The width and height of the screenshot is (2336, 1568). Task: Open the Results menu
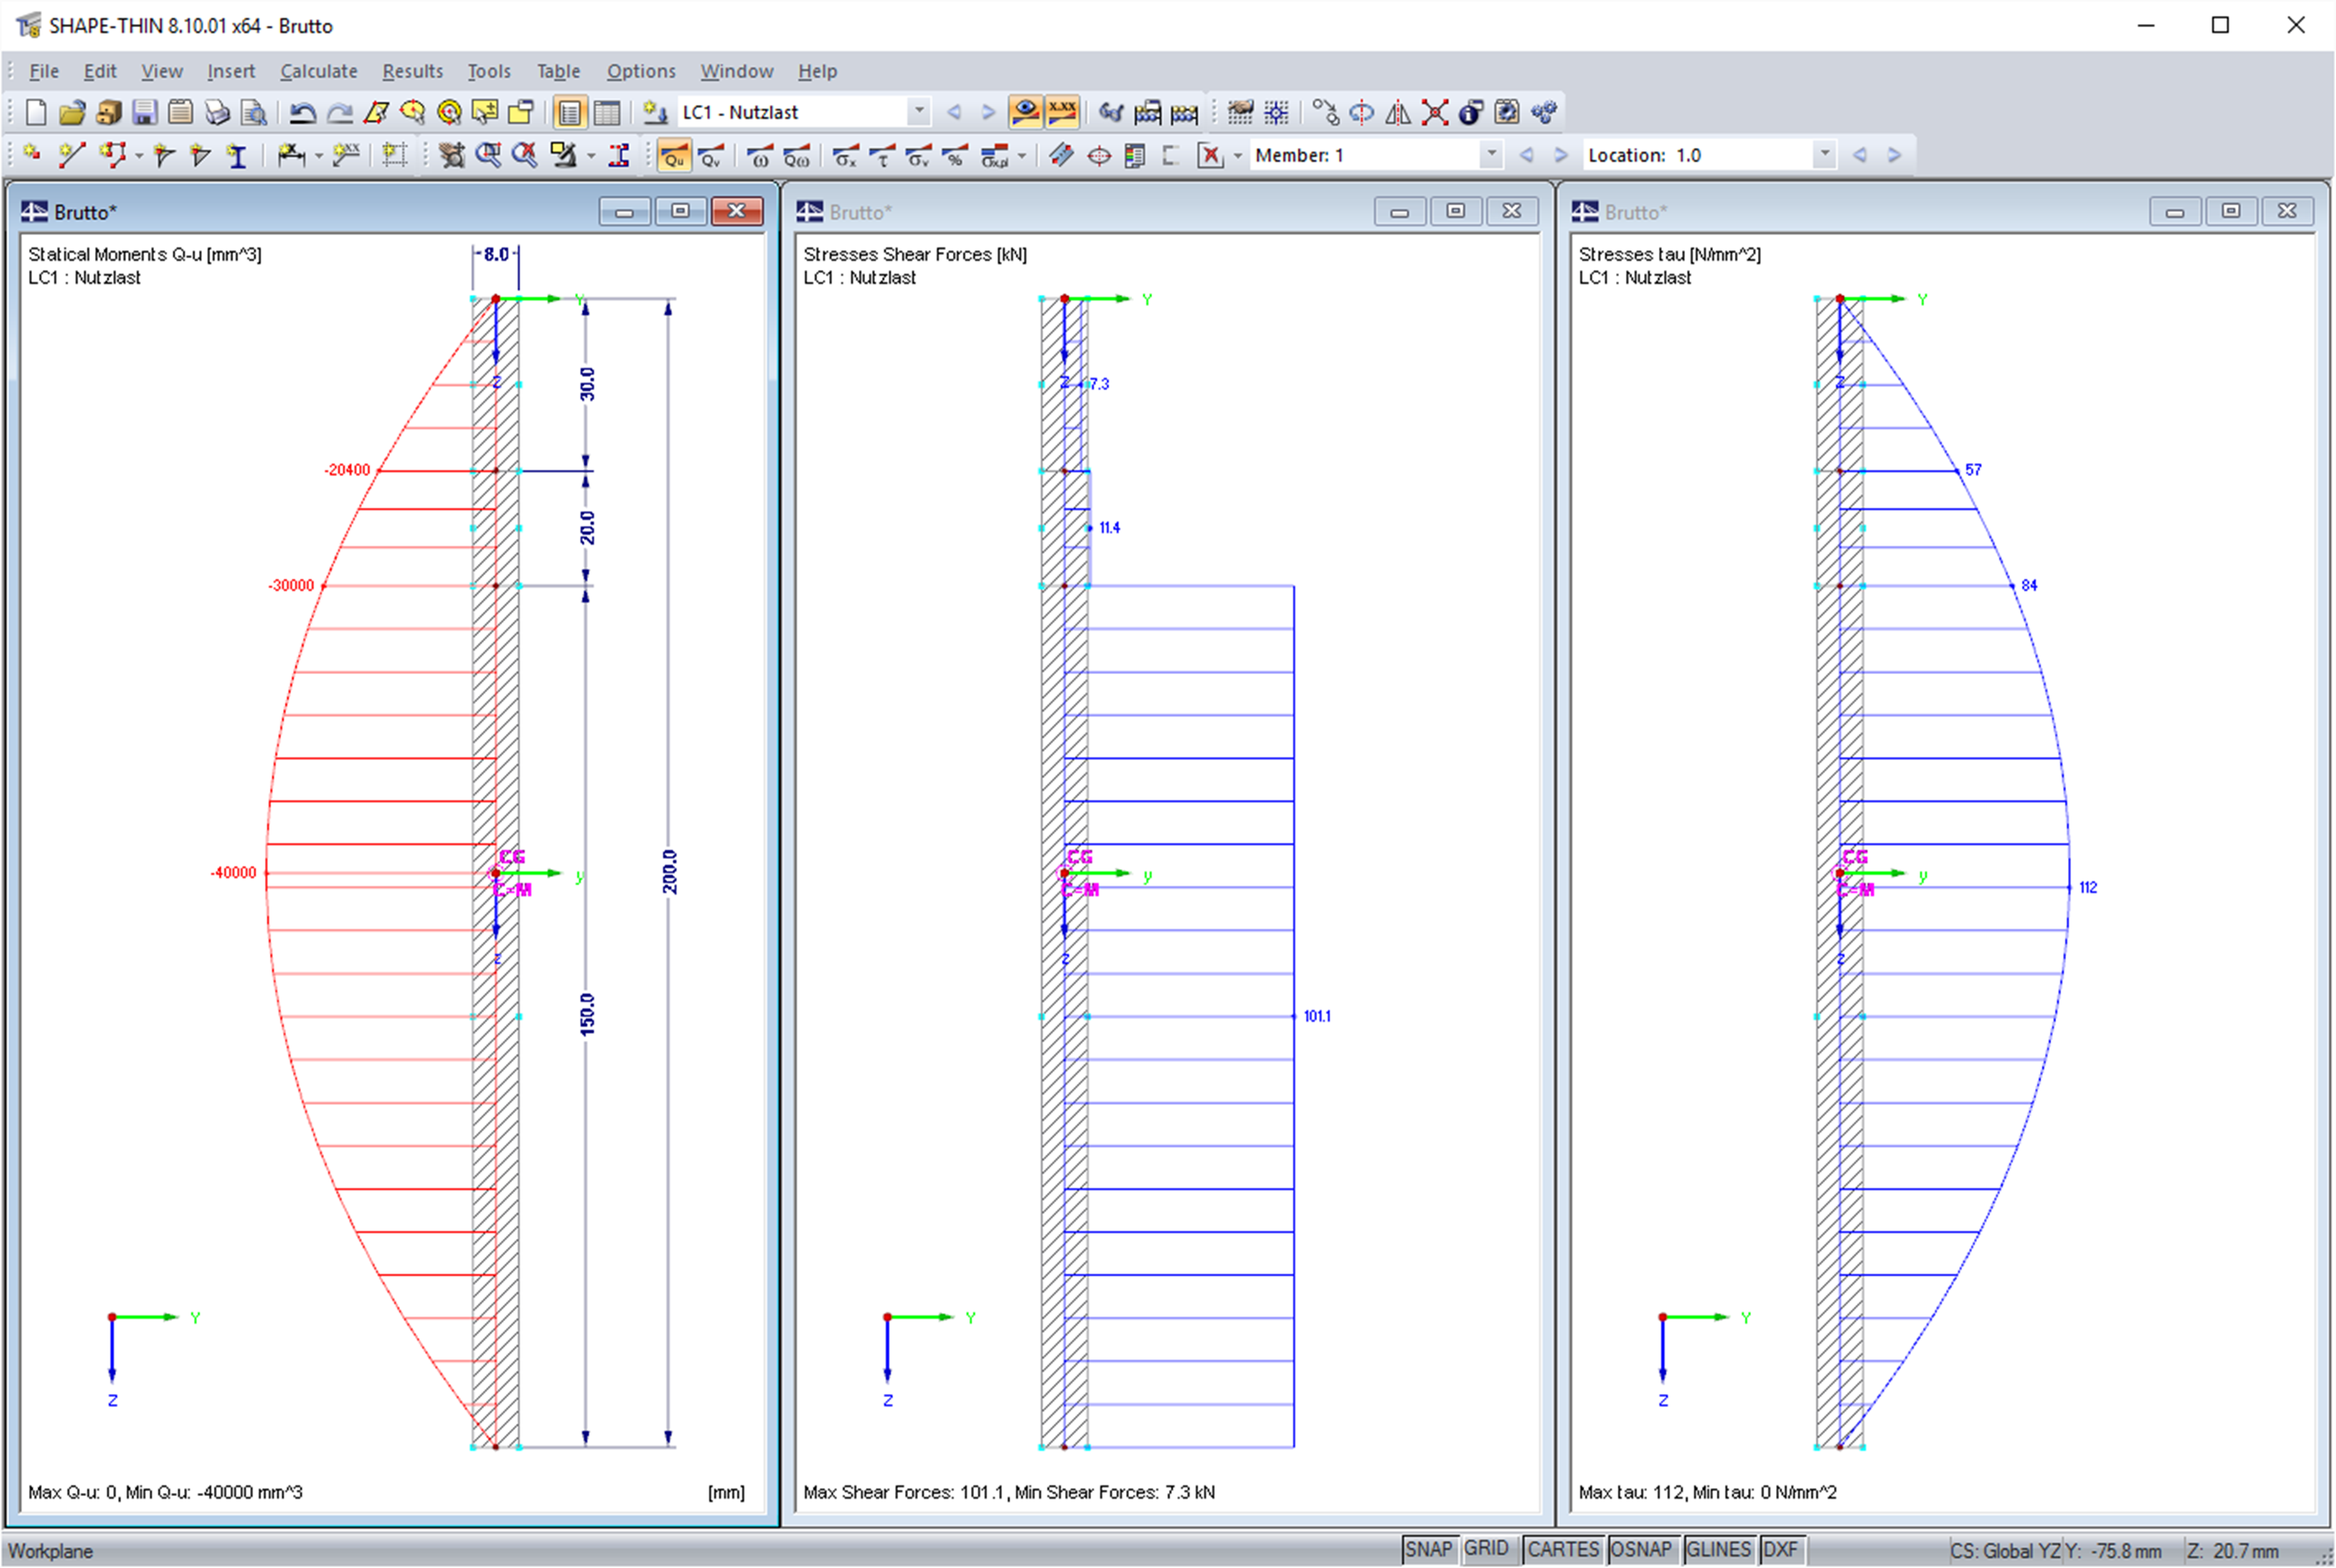[412, 71]
